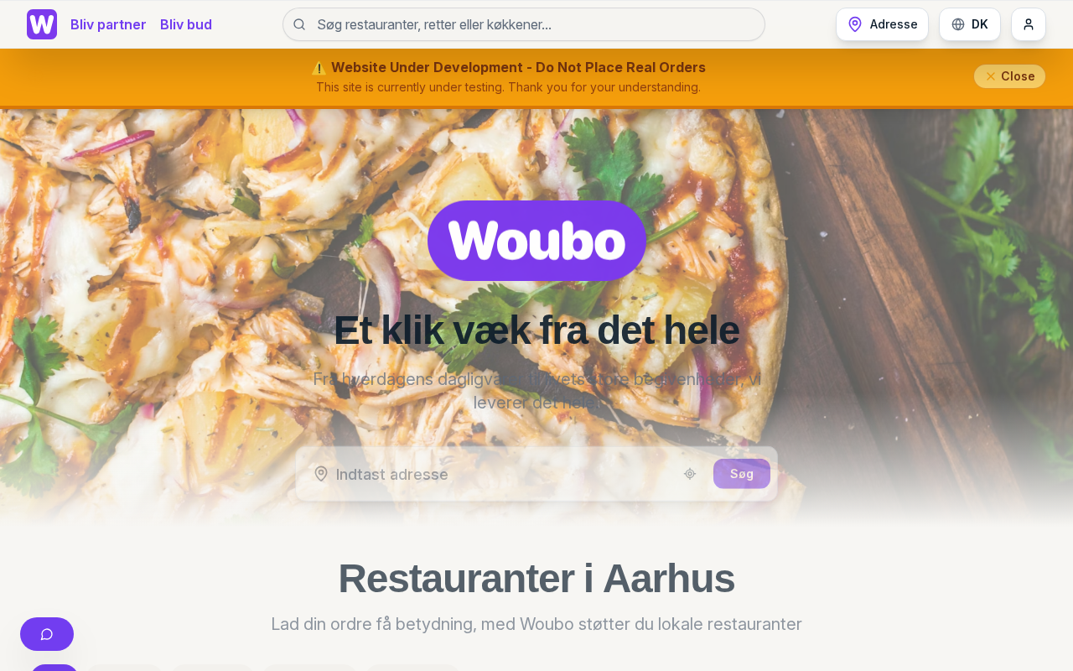The width and height of the screenshot is (1073, 671).
Task: Select the purple category chip at bottom
Action: [54, 668]
